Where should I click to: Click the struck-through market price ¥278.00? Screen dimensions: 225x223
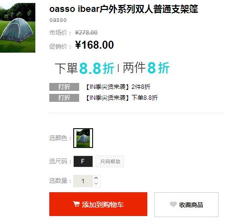86,33
